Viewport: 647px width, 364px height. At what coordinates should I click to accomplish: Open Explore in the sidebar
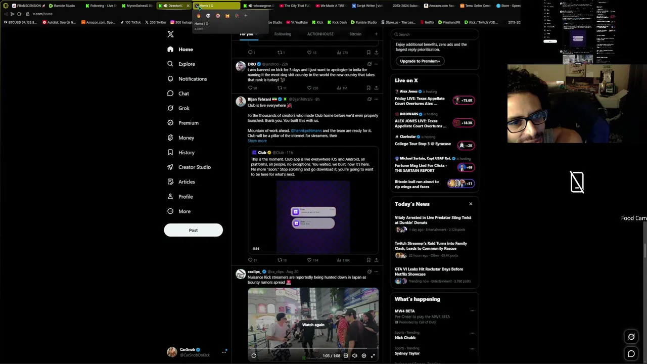pos(181,64)
